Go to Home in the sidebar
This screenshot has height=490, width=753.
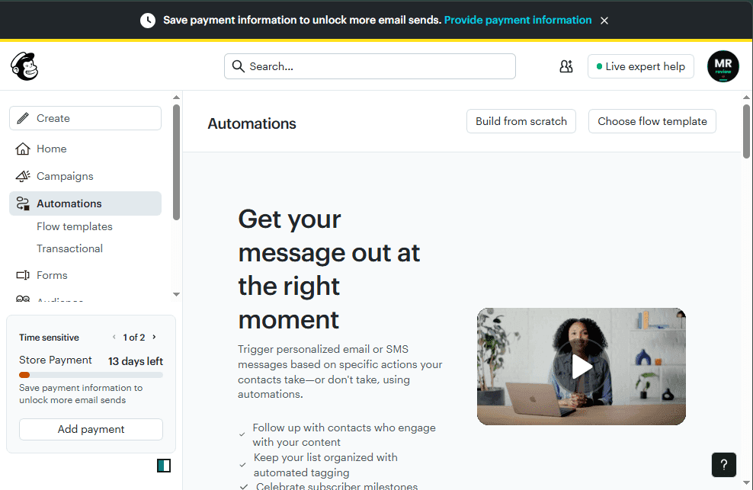click(x=85, y=149)
